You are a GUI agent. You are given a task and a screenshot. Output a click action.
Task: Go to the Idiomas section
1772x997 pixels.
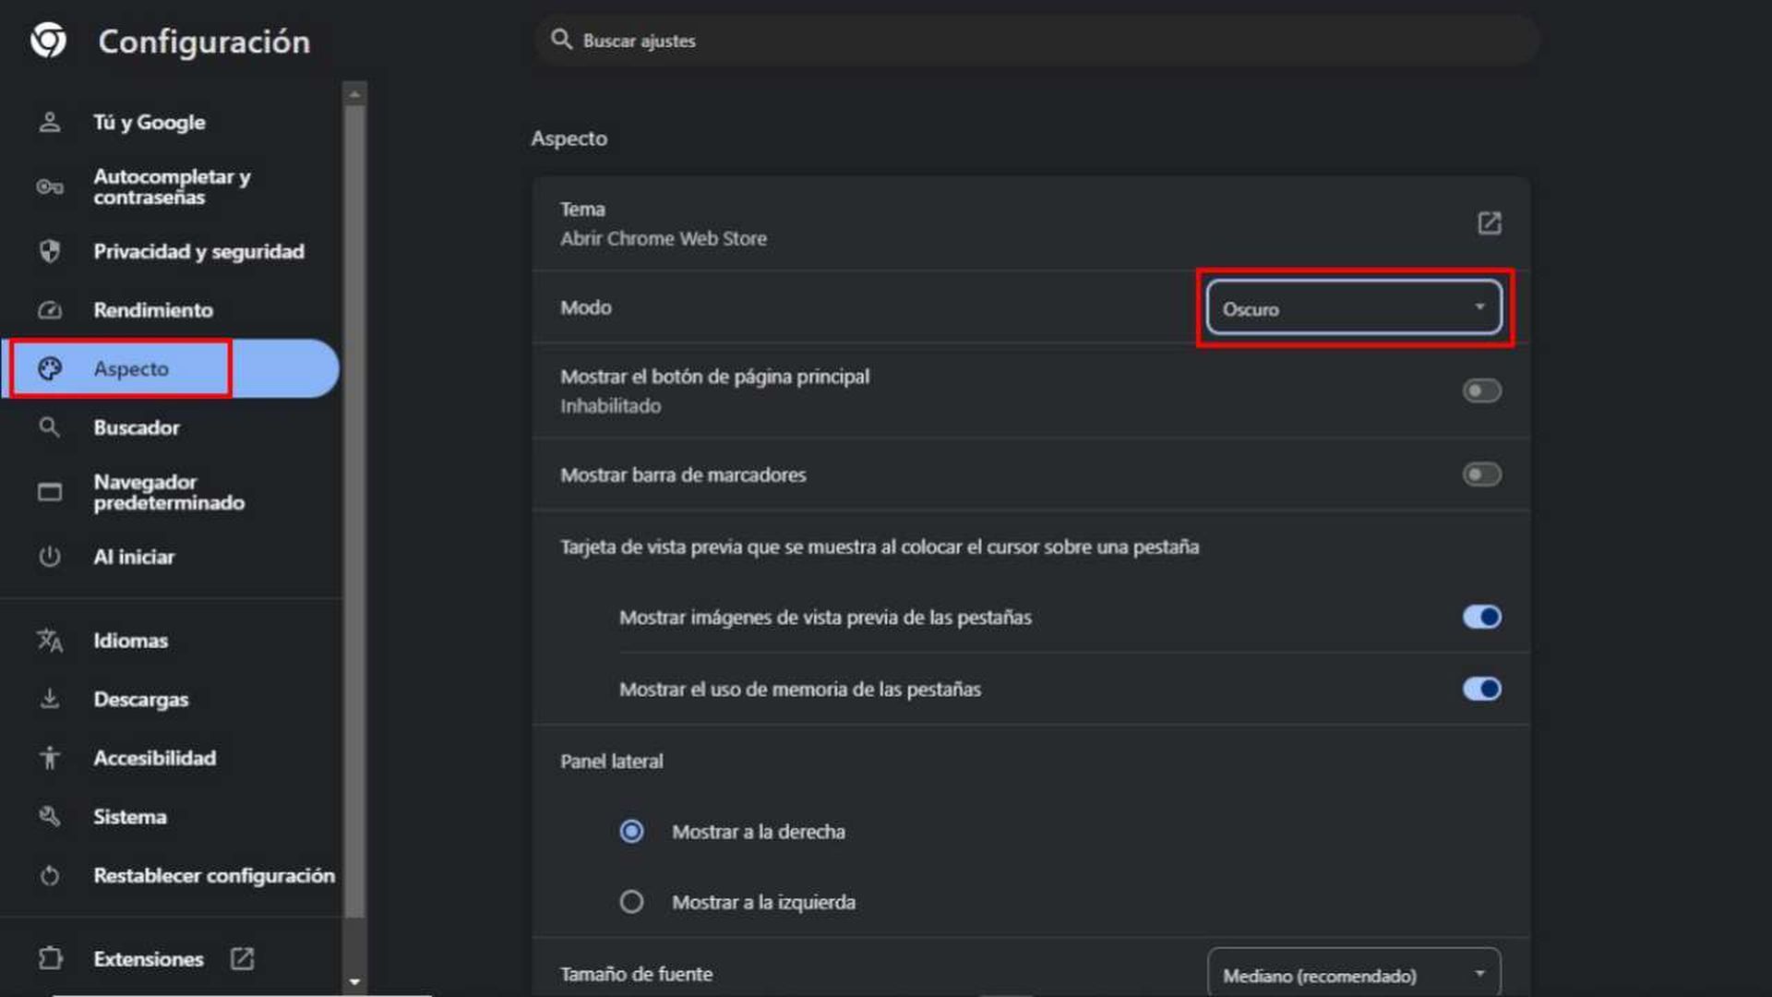(x=130, y=640)
